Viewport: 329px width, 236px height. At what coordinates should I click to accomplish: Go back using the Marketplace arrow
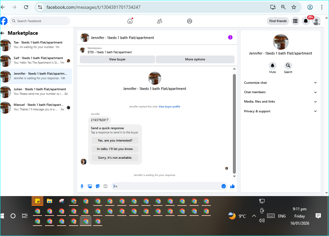point(3,33)
